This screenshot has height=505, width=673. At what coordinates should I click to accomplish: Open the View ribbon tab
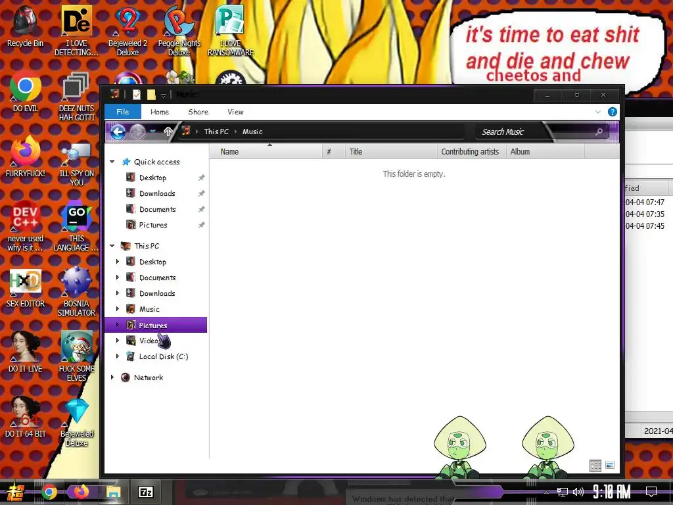point(235,112)
